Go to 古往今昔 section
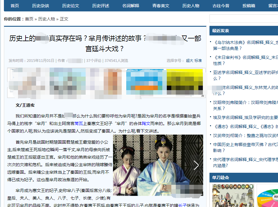The width and height of the screenshot is (278, 207). coord(221,6)
